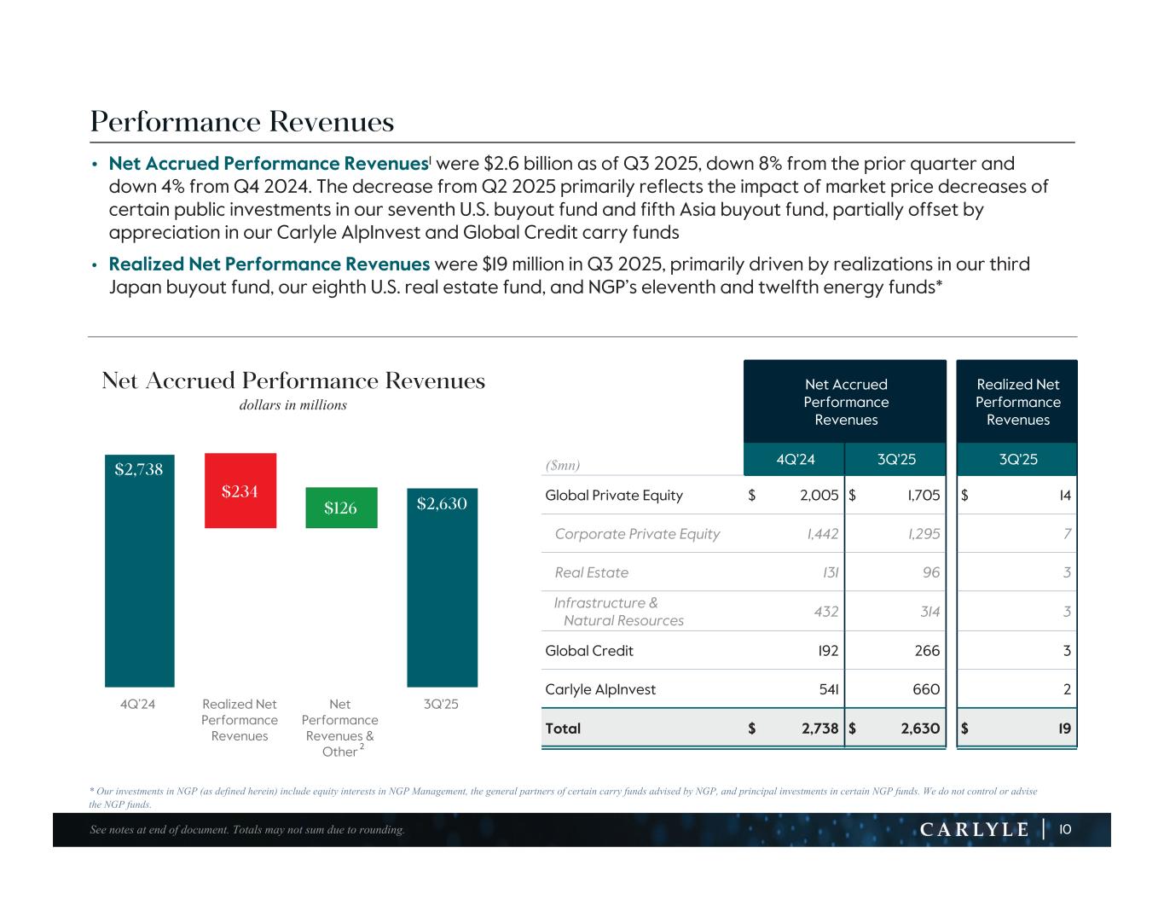Click the bold Realized Net Performance Revenues bullet text

tap(269, 264)
